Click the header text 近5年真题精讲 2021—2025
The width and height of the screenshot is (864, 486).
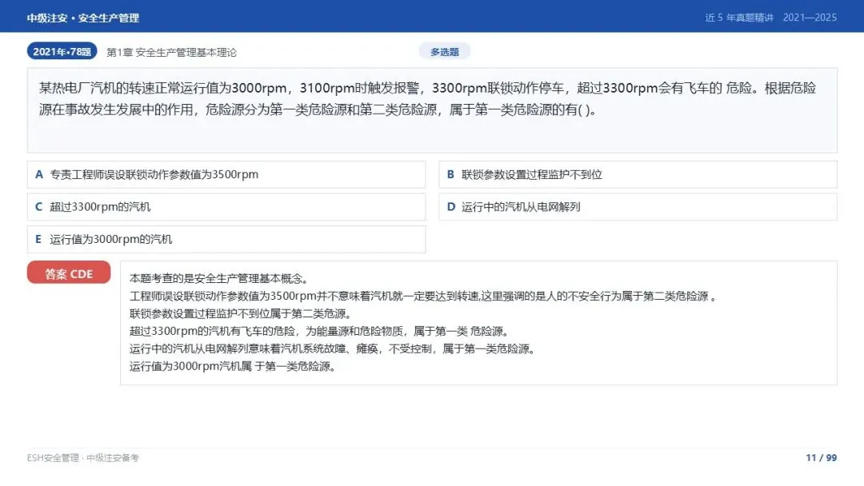point(771,18)
